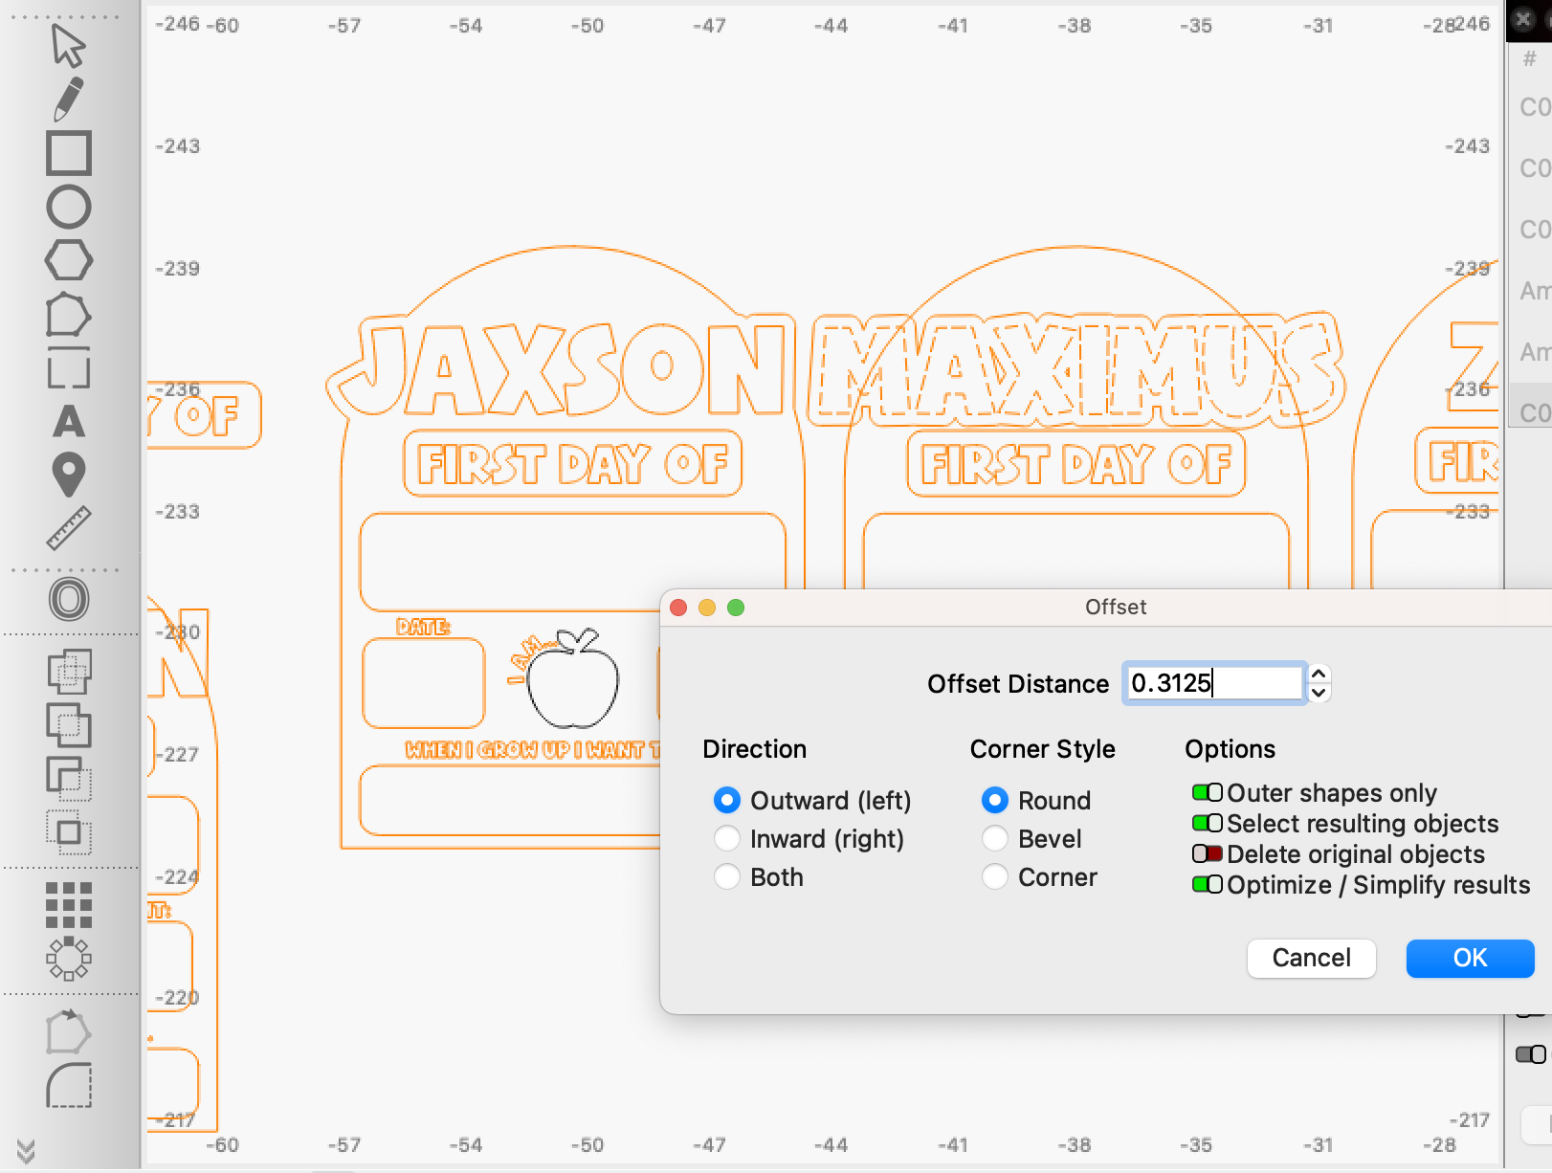Disable Optimize / Simplify results
The height and width of the screenshot is (1173, 1552).
tap(1207, 885)
